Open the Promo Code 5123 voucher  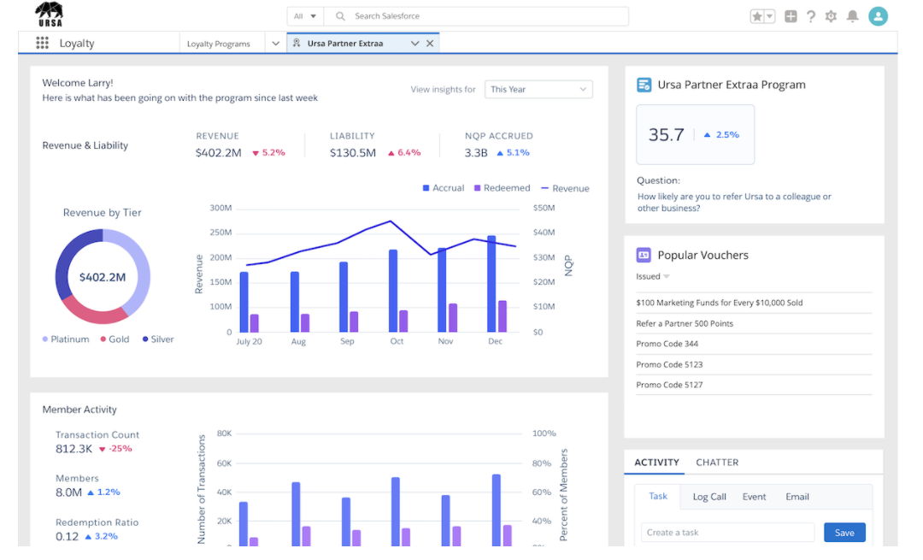(669, 365)
